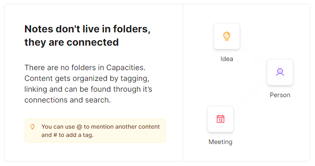Select the Person user icon card

point(280,72)
